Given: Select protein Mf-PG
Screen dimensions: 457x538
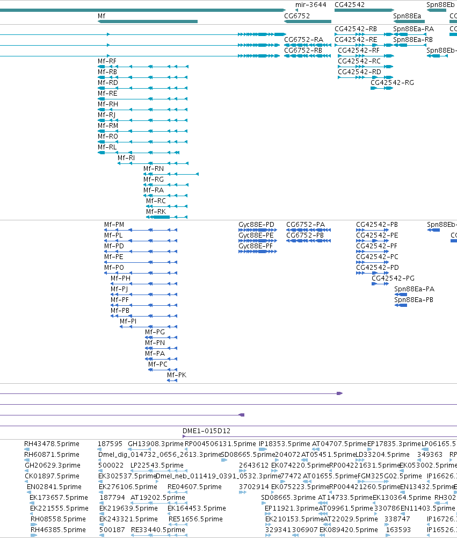Looking at the screenshot, I should click(155, 332).
